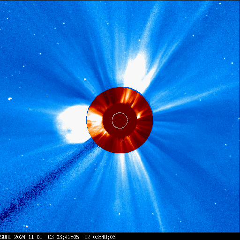Screen dimensions: 240x240
Task: Click the C3 03:42:05 timestamp
Action: (63, 237)
